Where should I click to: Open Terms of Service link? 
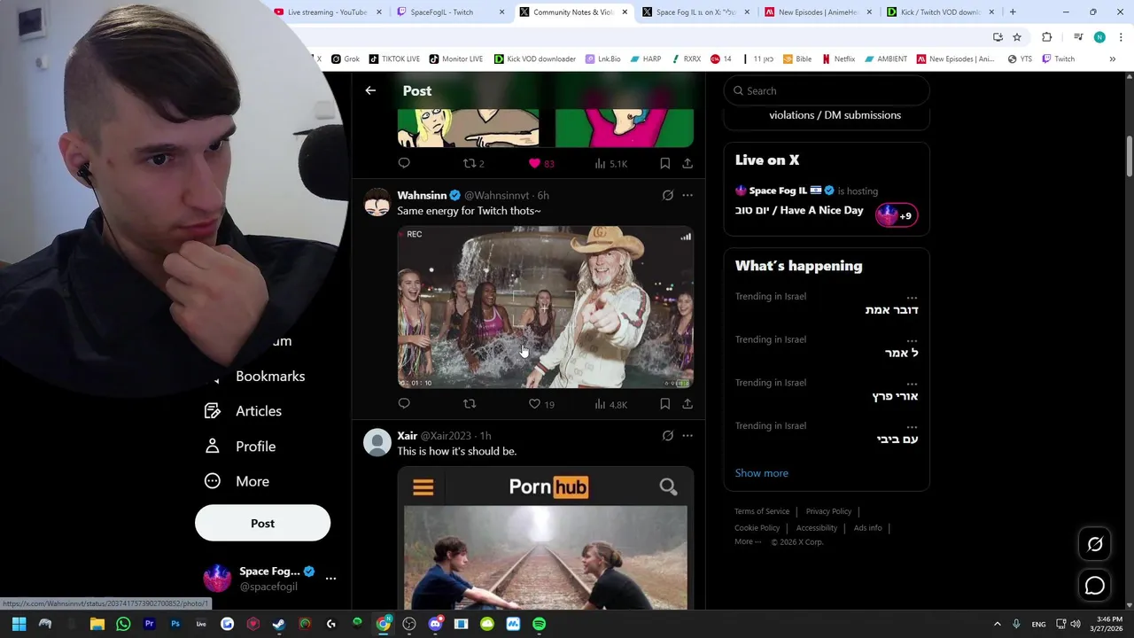tap(762, 511)
